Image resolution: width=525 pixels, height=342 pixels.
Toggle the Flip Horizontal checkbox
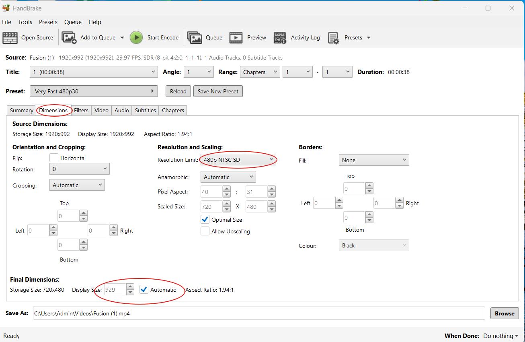tap(54, 158)
